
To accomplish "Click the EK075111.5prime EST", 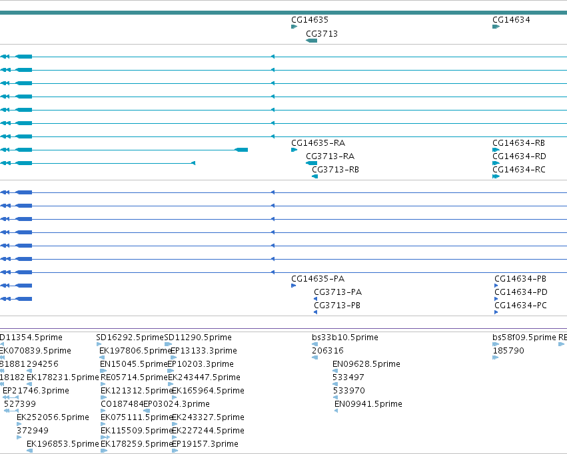I will pyautogui.click(x=103, y=424).
